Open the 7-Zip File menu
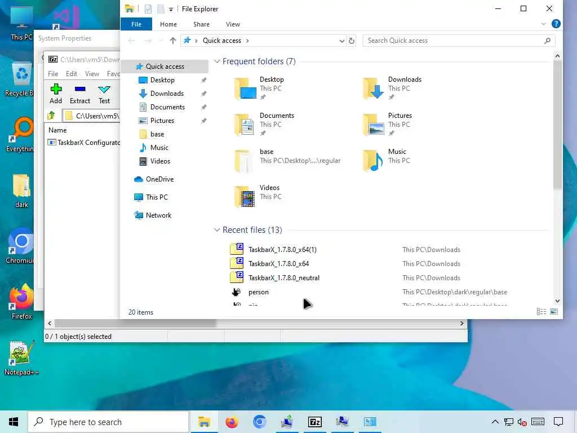 click(53, 74)
